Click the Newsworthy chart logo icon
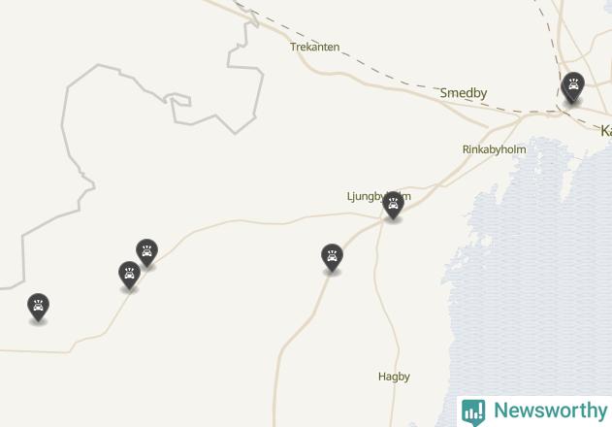Viewport: 612px width, 427px height. click(473, 412)
